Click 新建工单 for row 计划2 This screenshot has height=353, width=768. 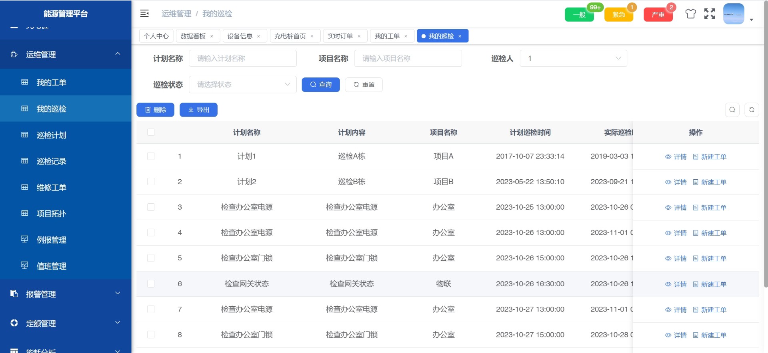(x=710, y=182)
